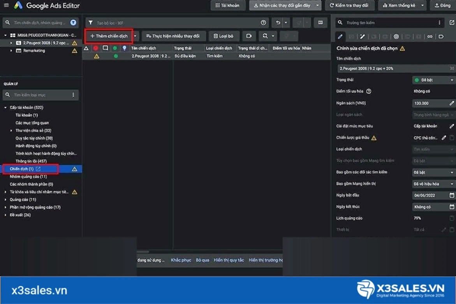Click the warning triangle column header
Viewport: 456px width, 304px height.
point(86,48)
